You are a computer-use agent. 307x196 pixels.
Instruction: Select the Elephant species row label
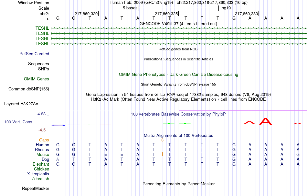coord(41,164)
